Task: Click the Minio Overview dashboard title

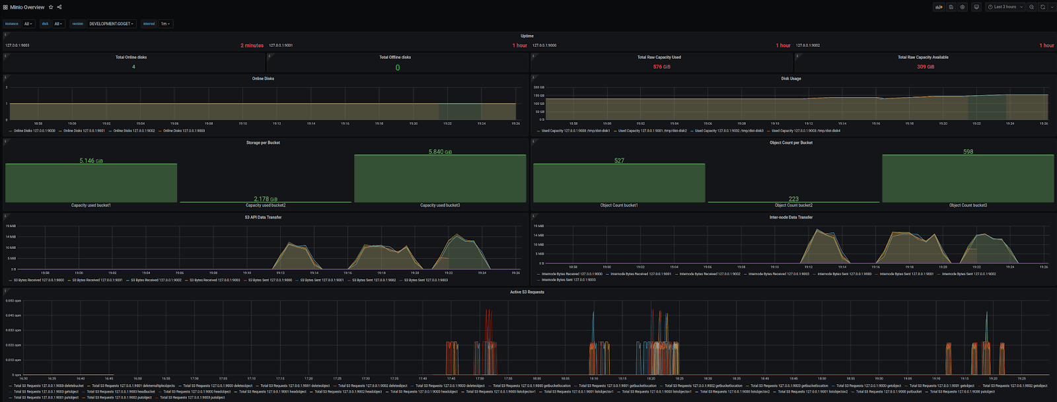Action: (x=27, y=7)
